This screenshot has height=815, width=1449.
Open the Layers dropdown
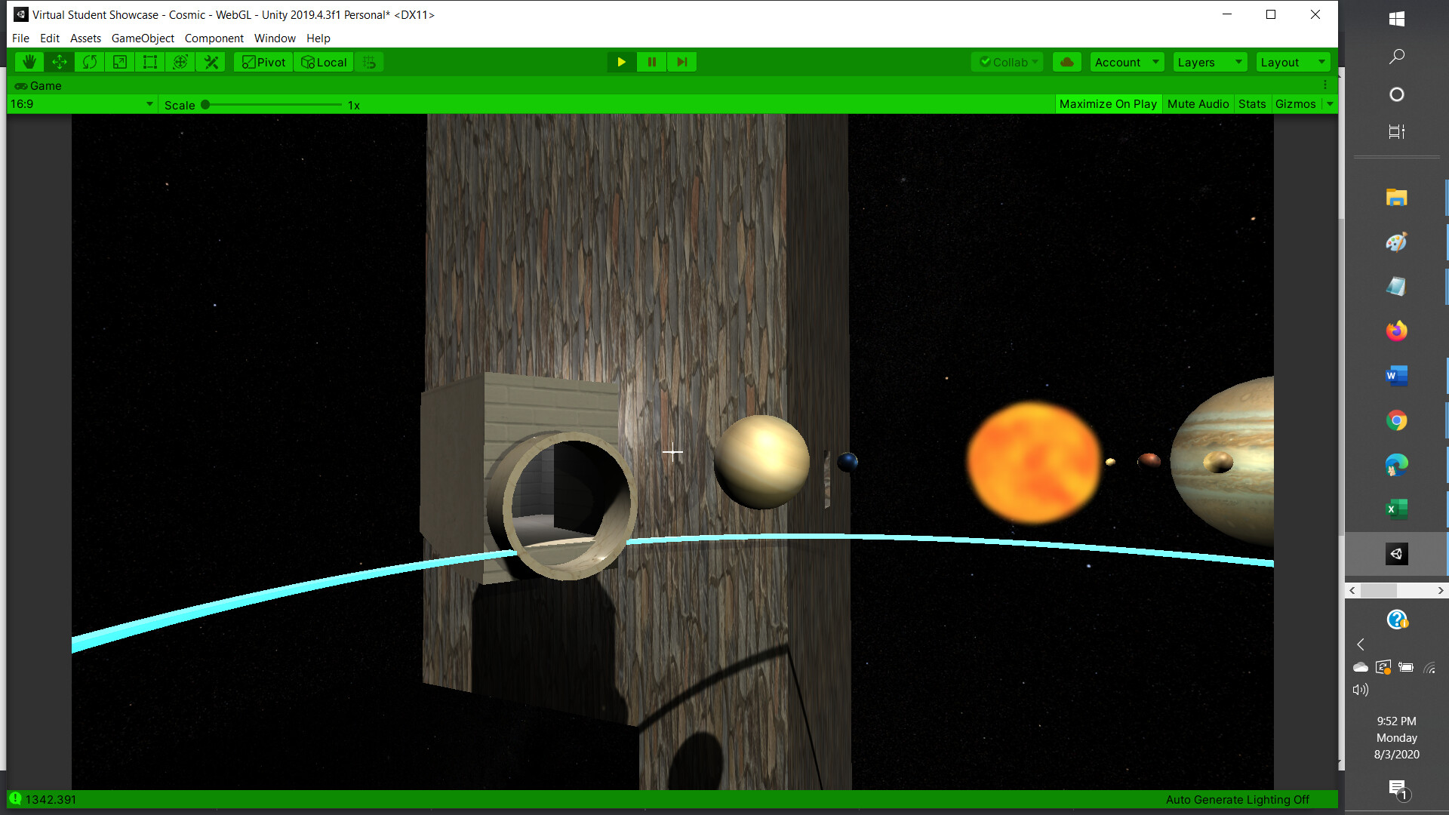click(1208, 62)
